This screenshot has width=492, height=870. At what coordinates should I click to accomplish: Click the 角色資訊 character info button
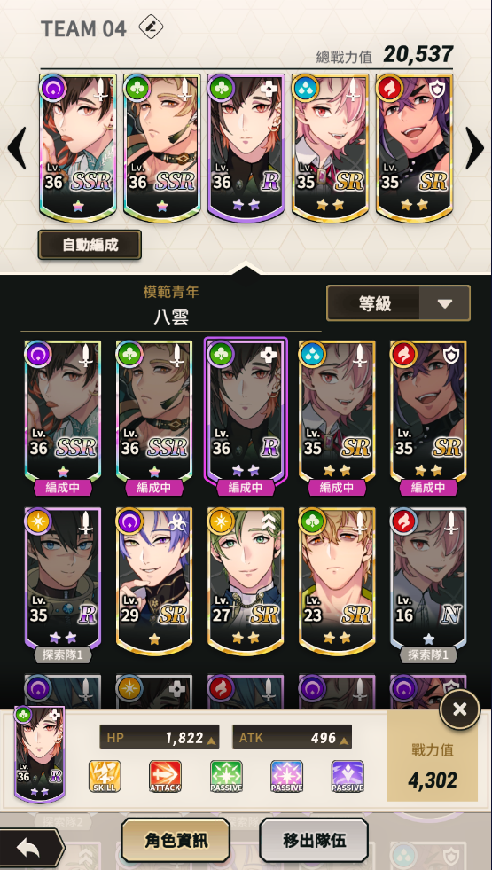click(176, 841)
